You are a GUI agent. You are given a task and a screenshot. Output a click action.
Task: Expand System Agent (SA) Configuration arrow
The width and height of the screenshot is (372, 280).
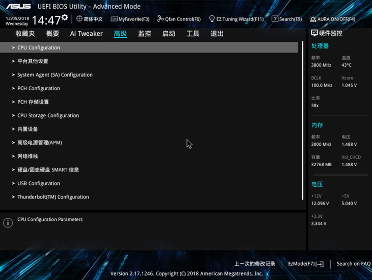pos(13,75)
